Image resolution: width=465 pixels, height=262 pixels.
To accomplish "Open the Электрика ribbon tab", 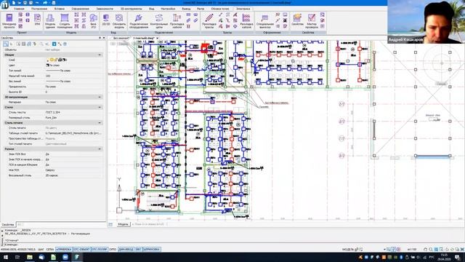I will [243, 9].
